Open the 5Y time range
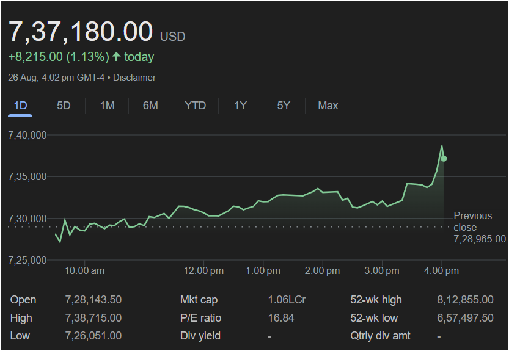Screen dimensions: 509x351 (x=284, y=106)
